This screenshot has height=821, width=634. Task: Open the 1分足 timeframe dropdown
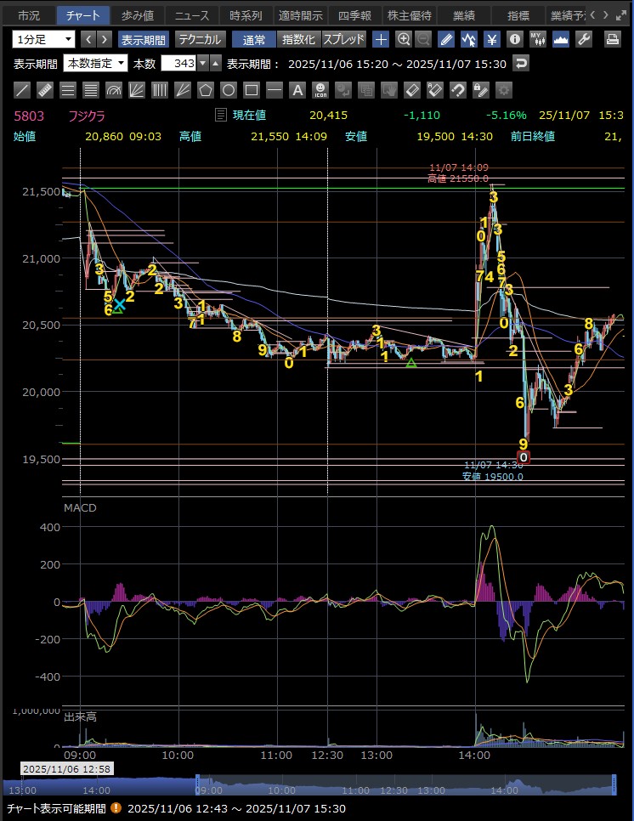pyautogui.click(x=43, y=39)
